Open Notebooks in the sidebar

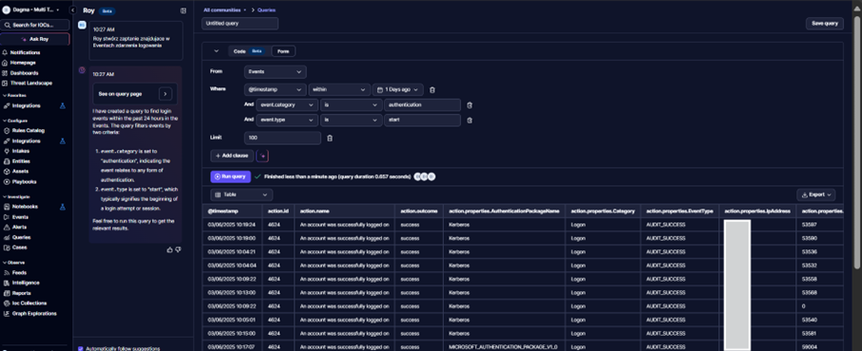tap(25, 207)
